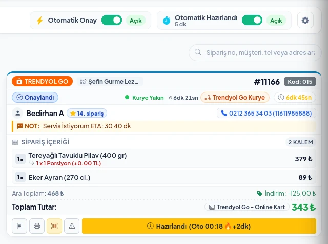Call 0212 365 34 03 phone link
Image resolution: width=328 pixels, height=244 pixels.
click(266, 114)
